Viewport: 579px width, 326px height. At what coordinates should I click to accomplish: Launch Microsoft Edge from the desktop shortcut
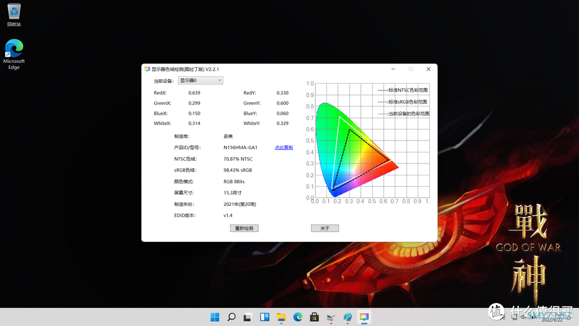14,54
